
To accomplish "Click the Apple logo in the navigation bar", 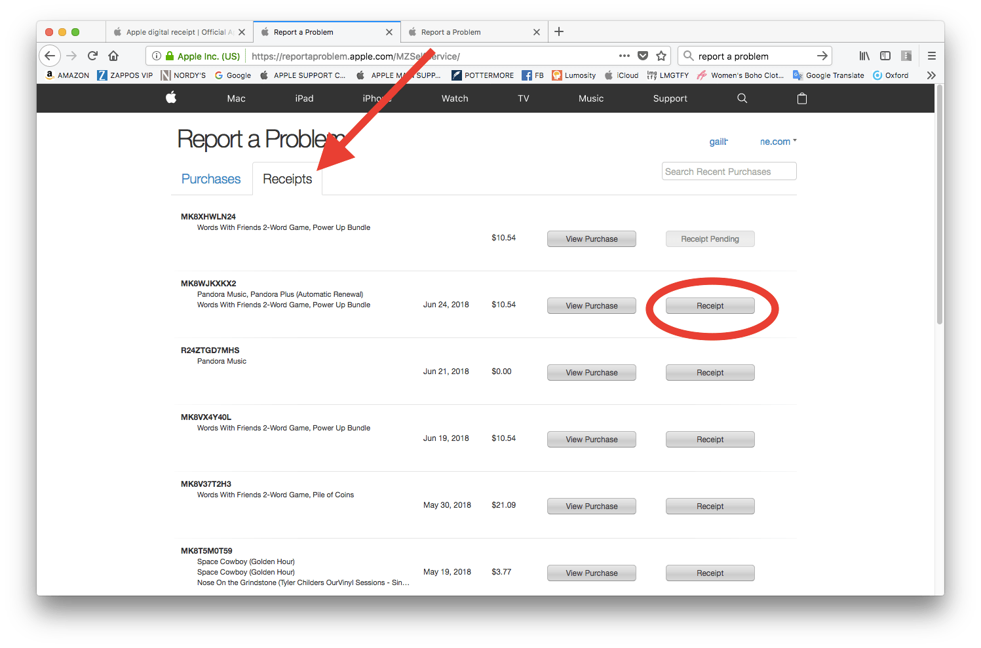I will 170,98.
